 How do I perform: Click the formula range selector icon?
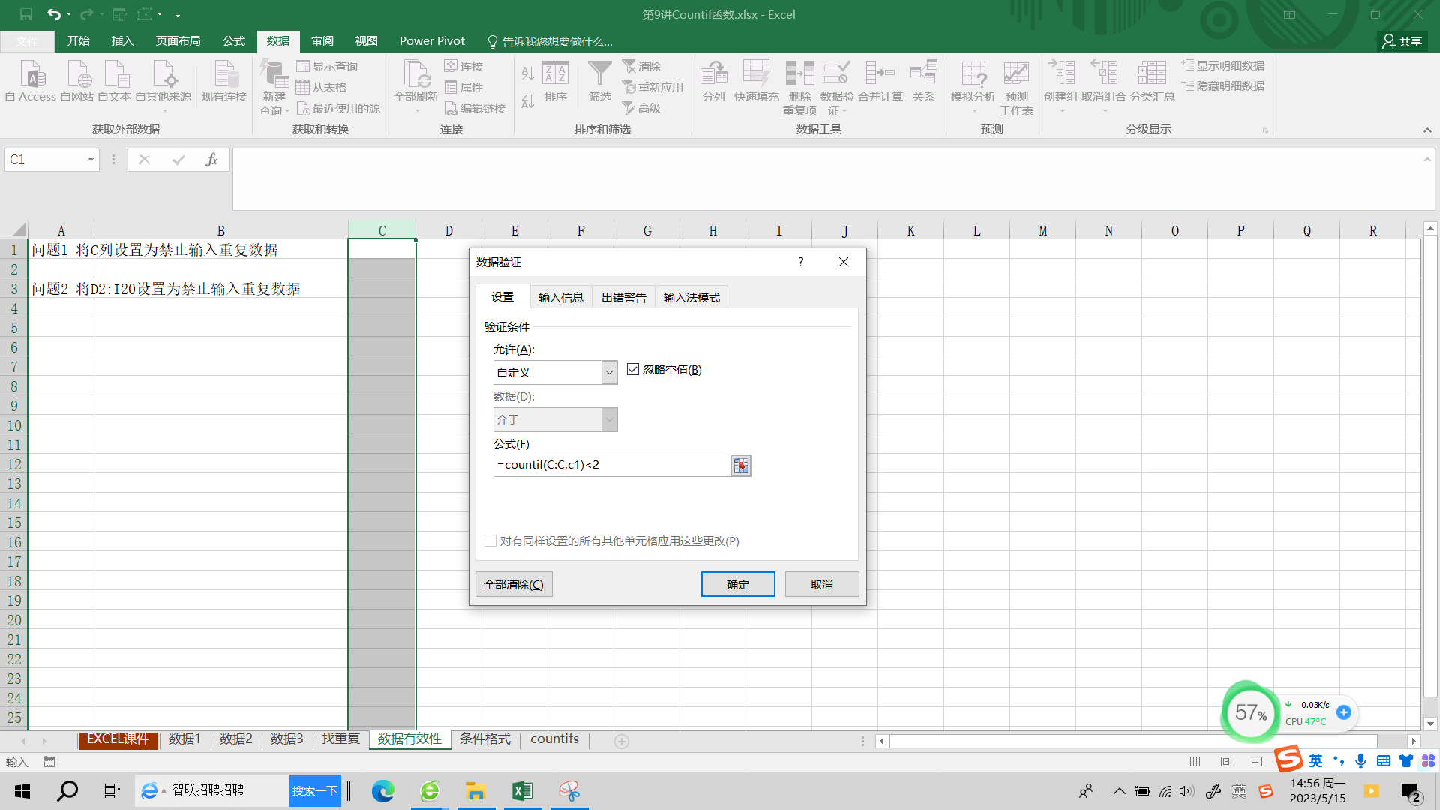[741, 466]
